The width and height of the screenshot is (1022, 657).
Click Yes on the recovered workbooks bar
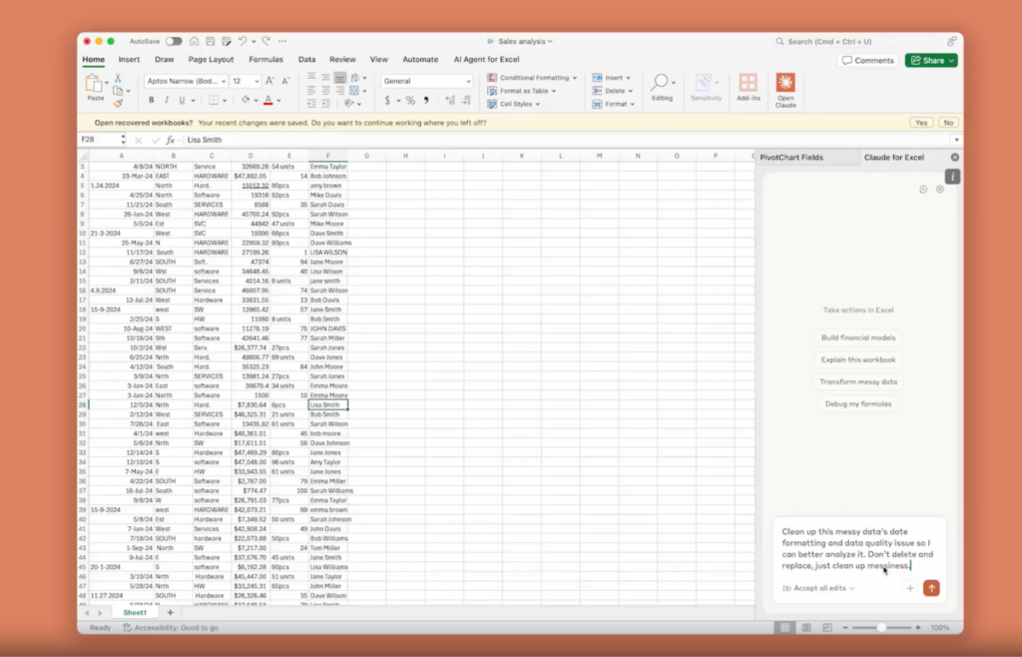921,123
